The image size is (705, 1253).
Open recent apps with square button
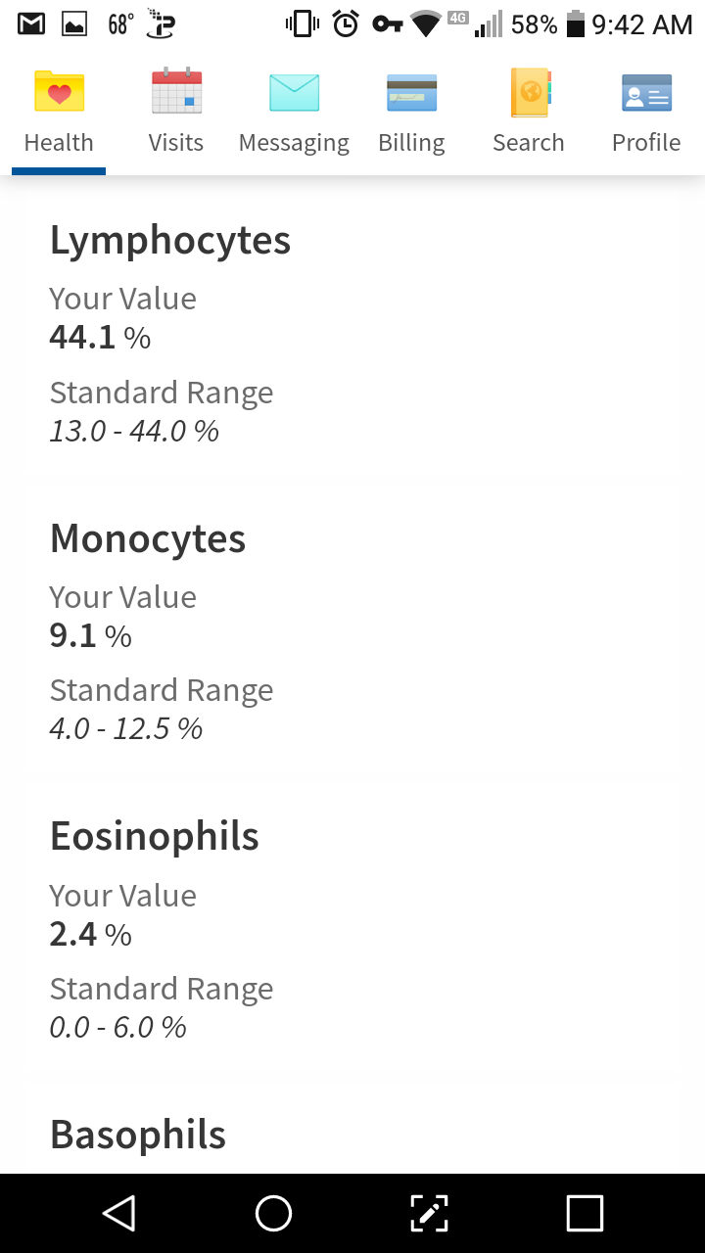pyautogui.click(x=585, y=1214)
